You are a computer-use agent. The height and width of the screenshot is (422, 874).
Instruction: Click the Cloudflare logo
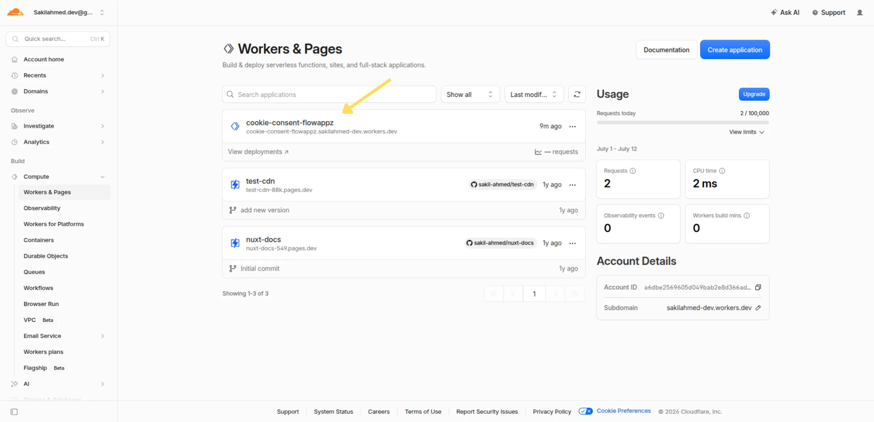(15, 12)
